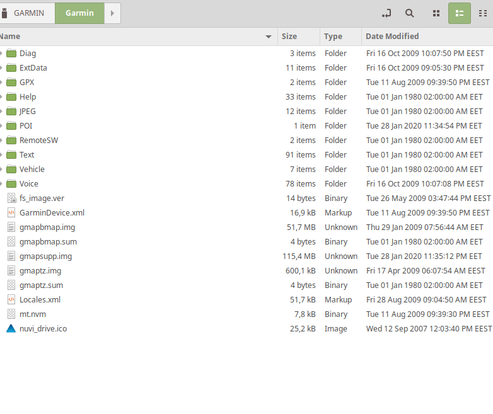This screenshot has height=414, width=493.
Task: Click the 115,4 MB size value
Action: [299, 256]
